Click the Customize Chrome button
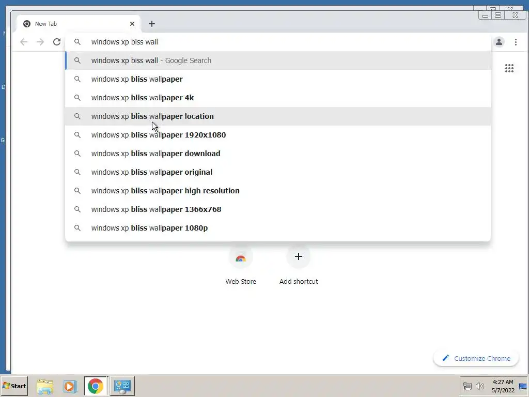The width and height of the screenshot is (529, 397). [476, 358]
